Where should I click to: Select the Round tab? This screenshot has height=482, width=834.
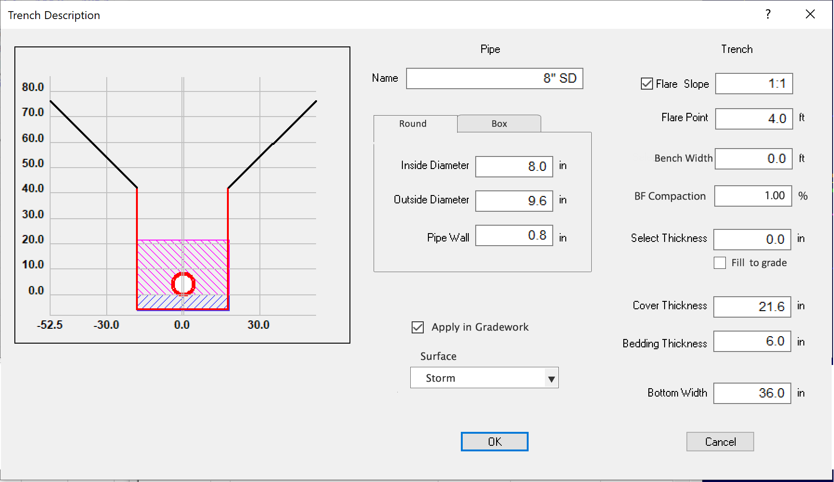[413, 124]
